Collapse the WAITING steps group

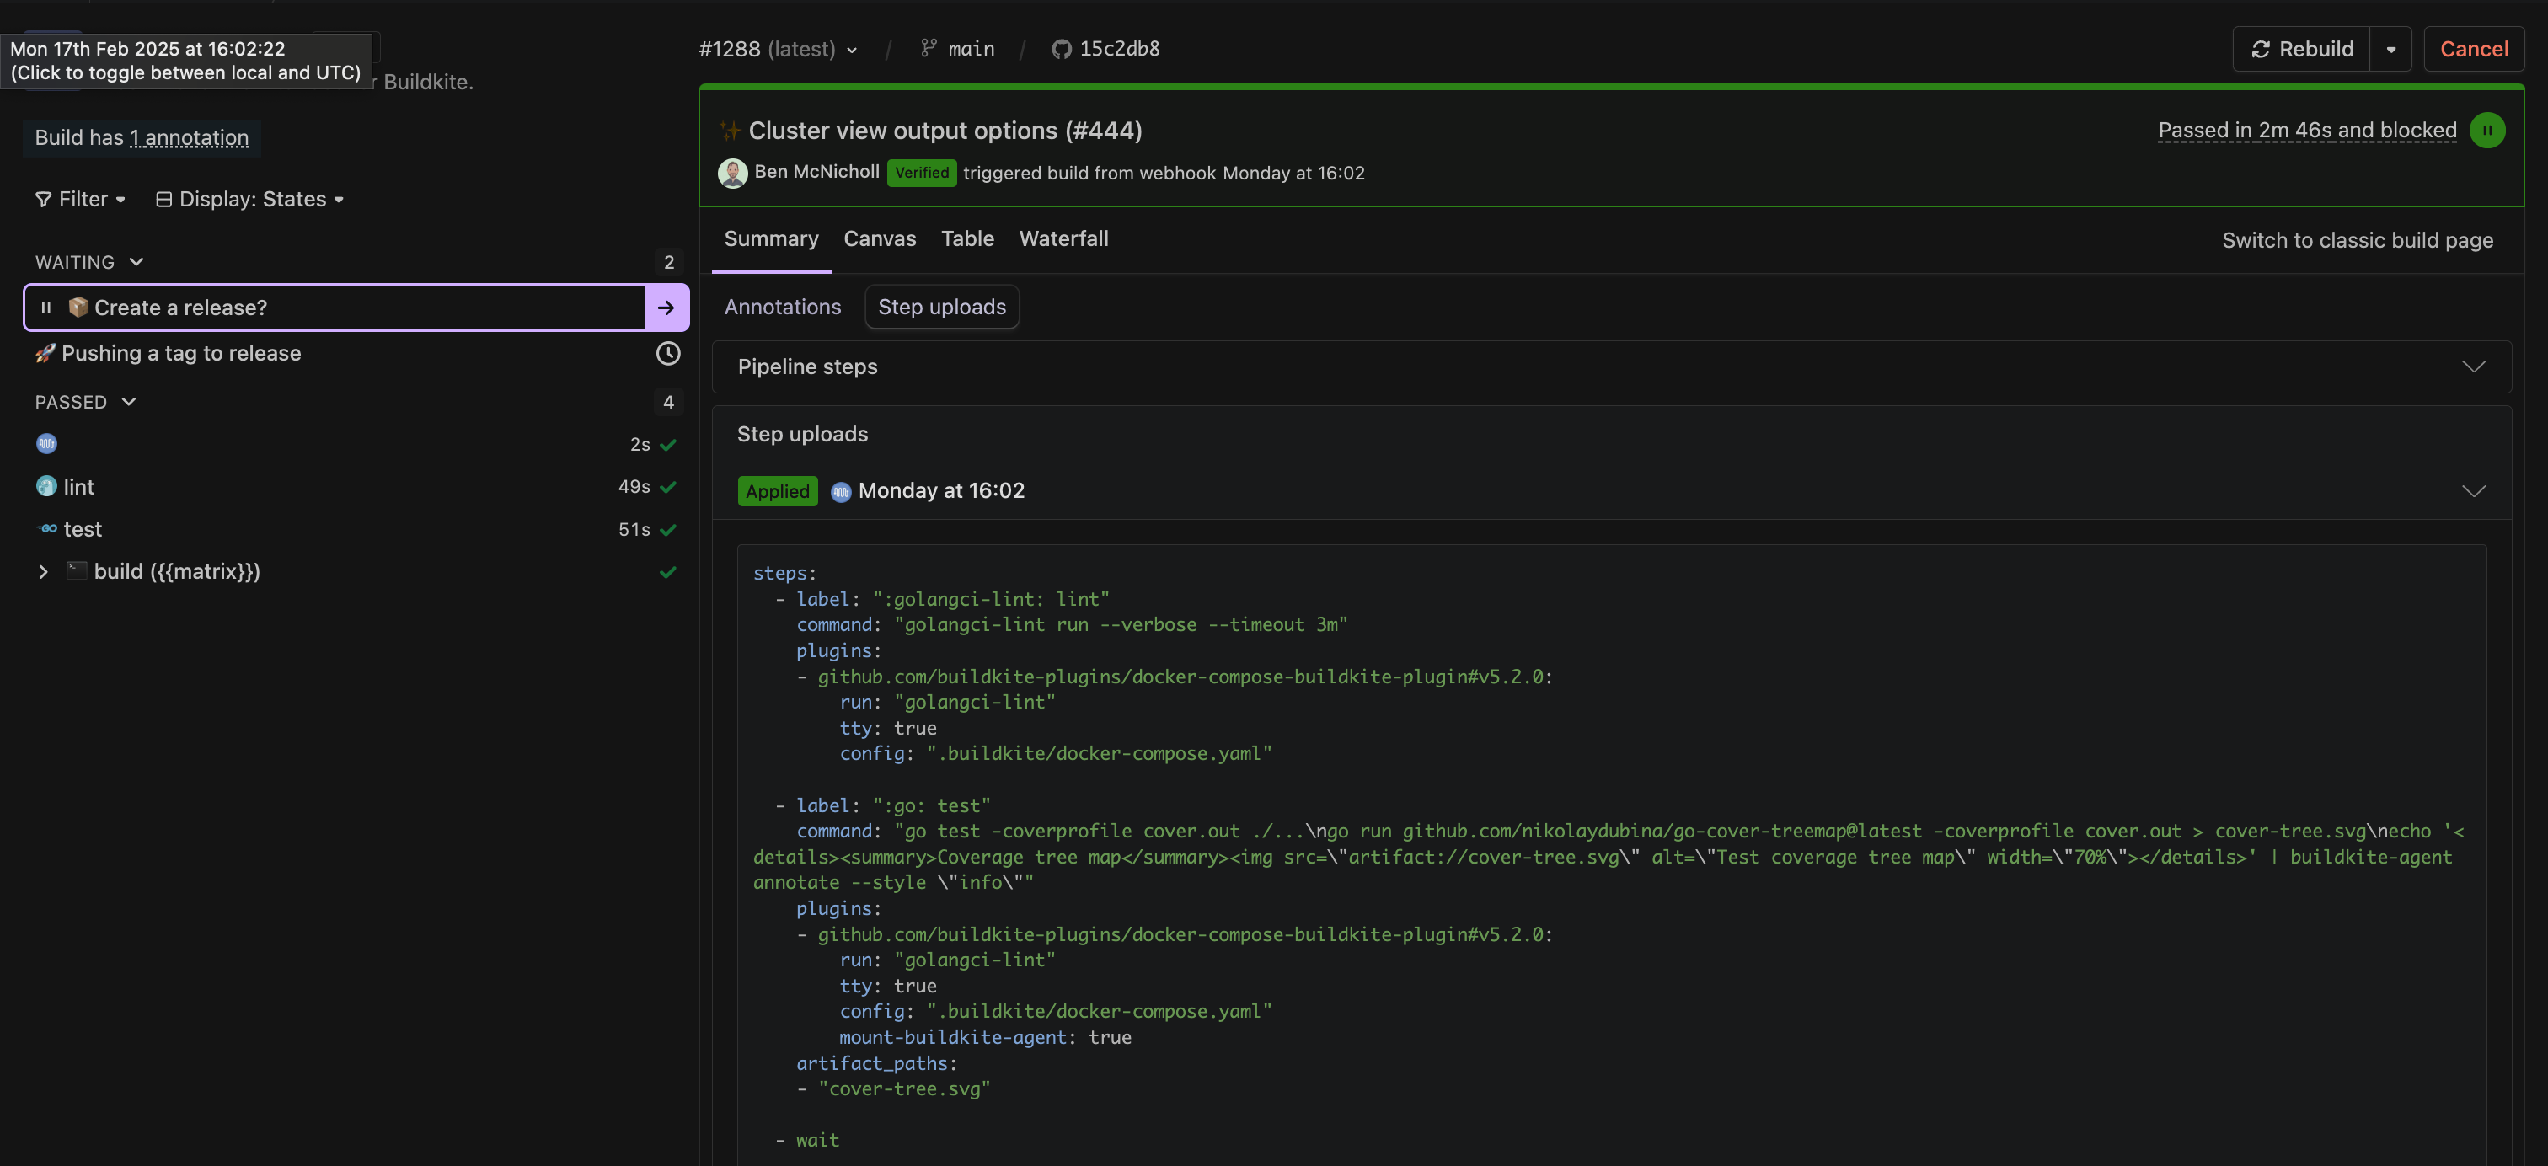pyautogui.click(x=136, y=262)
